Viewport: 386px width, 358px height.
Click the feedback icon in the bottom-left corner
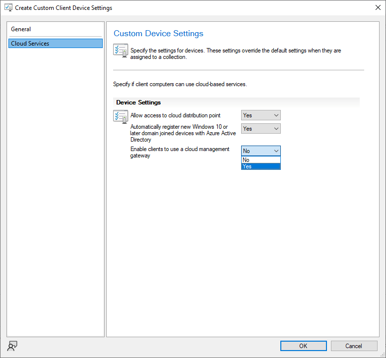[x=13, y=345]
